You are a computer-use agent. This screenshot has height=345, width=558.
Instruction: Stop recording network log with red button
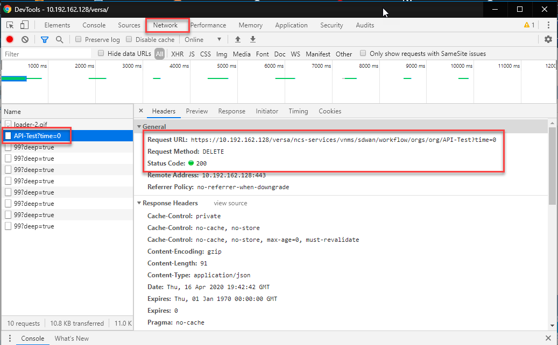point(10,39)
